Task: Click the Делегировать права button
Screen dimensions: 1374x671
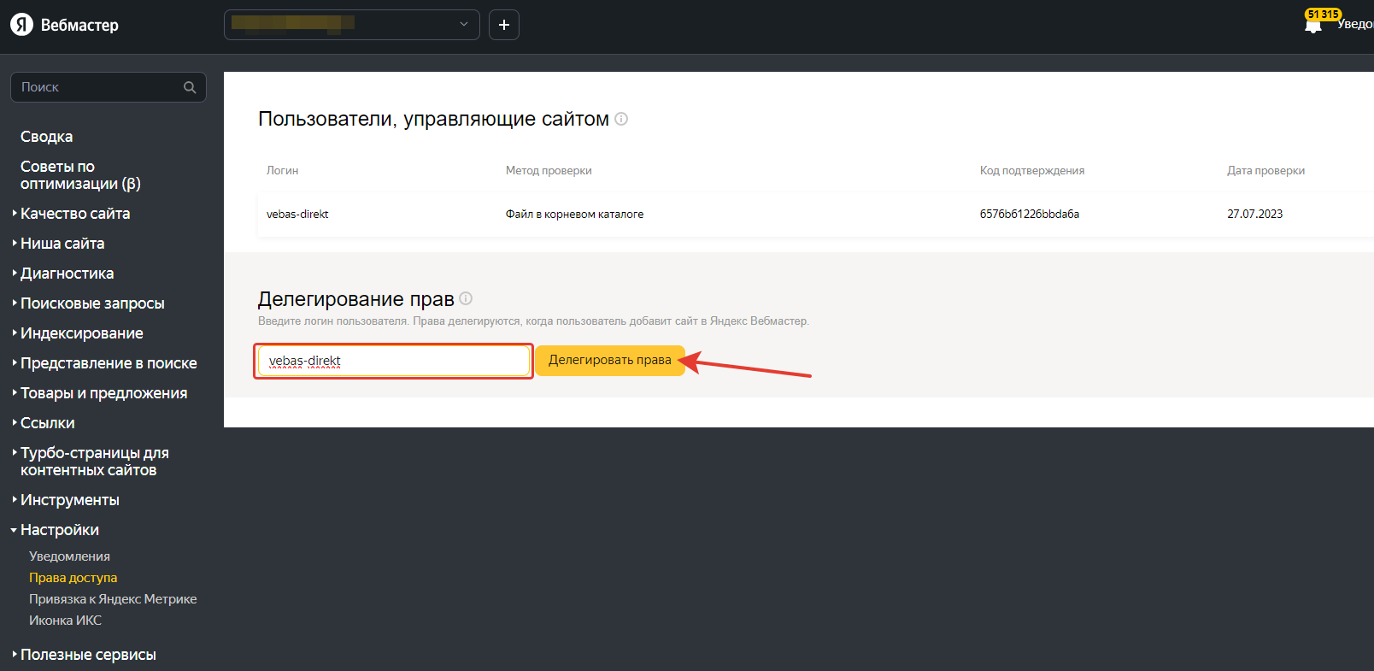Action: [x=610, y=361]
